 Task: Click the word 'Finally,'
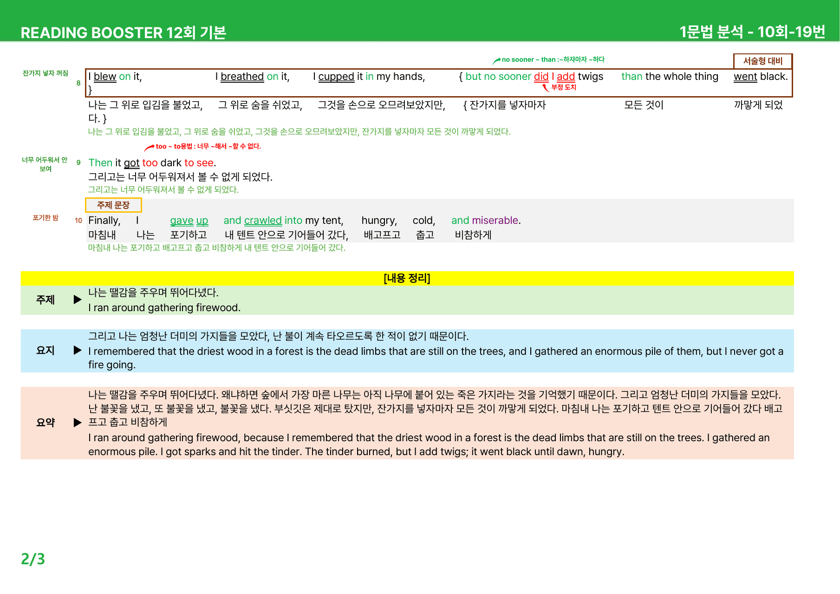(104, 221)
